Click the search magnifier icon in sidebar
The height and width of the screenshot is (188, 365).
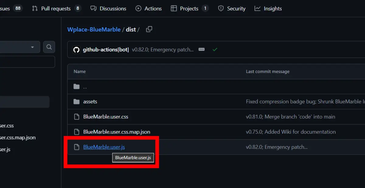coord(49,47)
